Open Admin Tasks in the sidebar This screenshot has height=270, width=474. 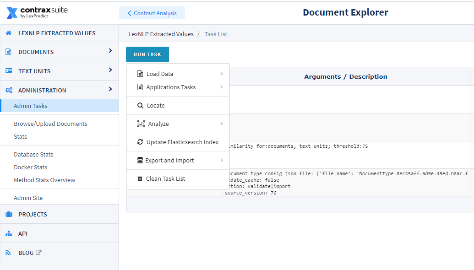click(x=60, y=106)
